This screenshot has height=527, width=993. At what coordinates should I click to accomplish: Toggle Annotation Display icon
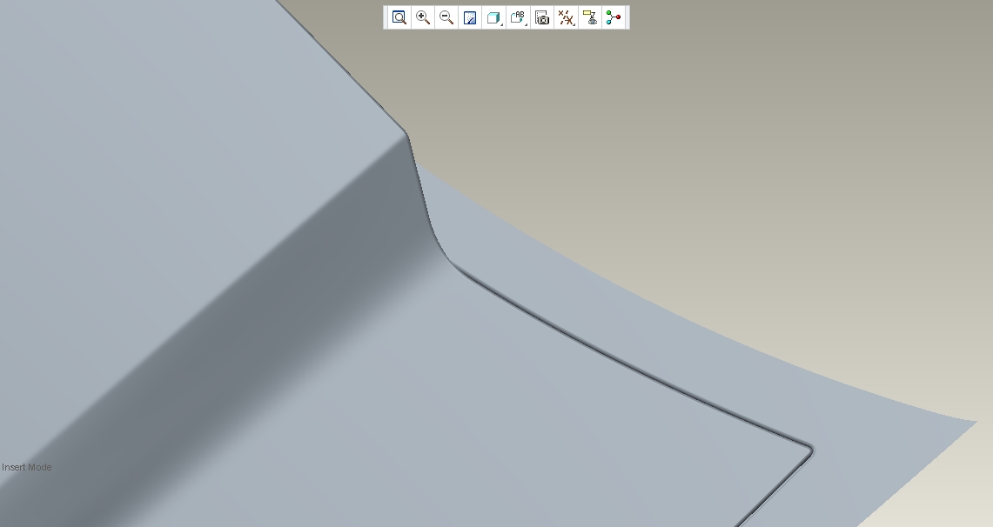[590, 17]
